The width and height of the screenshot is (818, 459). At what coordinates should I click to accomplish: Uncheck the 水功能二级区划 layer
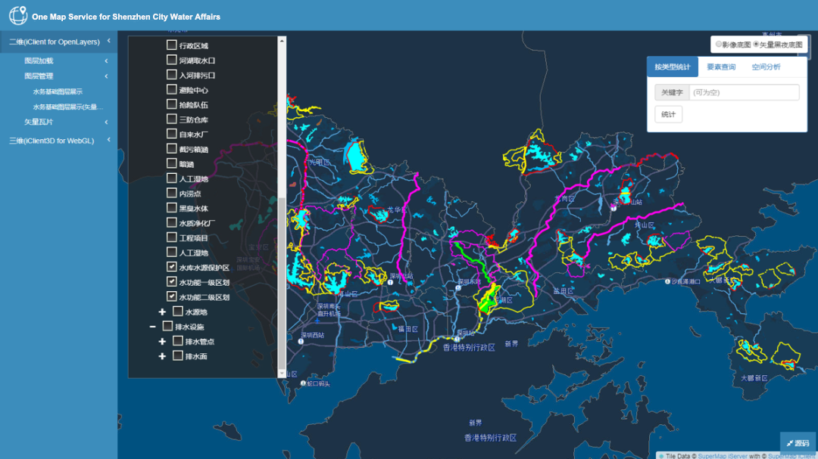click(171, 296)
